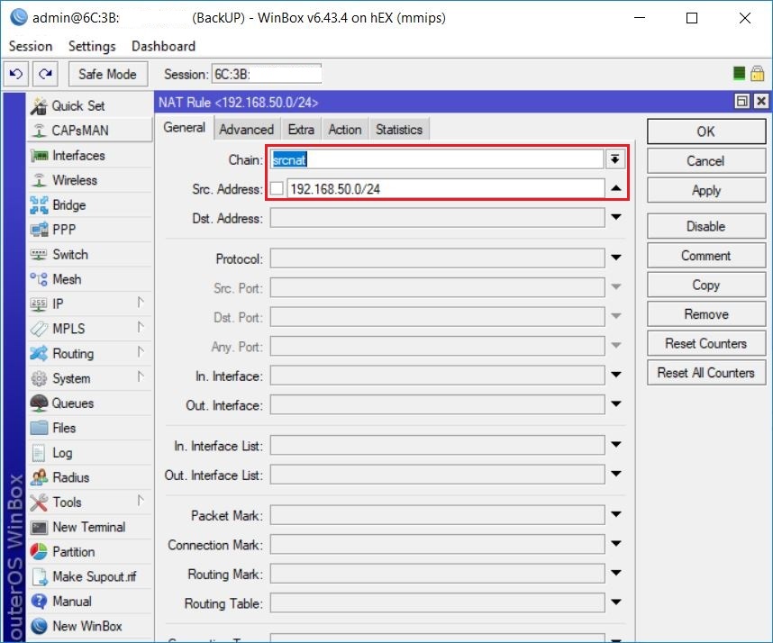773x643 pixels.
Task: Expand the In. Interface field
Action: click(616, 375)
